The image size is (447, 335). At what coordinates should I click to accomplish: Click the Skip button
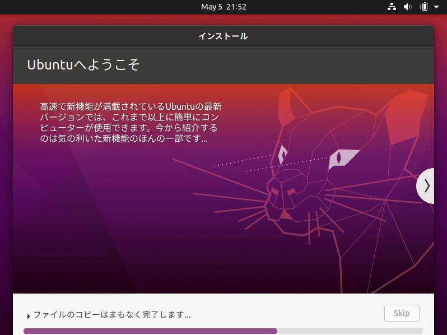(x=402, y=313)
